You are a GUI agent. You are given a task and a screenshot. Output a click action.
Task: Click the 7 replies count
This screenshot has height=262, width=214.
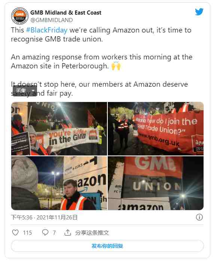54,233
